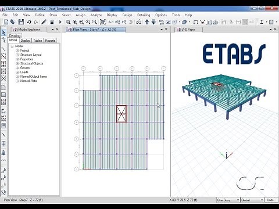279x209 pixels.
Task: Select the pointer tool in left toolbar
Action: [3, 33]
